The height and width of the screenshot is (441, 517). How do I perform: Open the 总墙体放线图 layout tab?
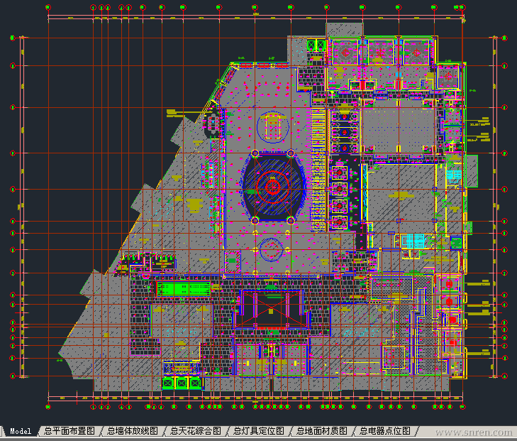(133, 431)
